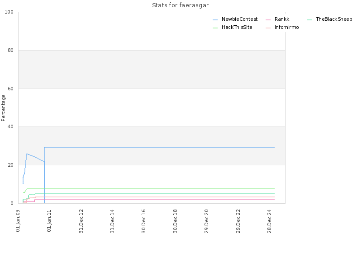Viewport: 362px width, 271px height.
Task: Click the TheBlackSheep teal legend swatch
Action: pos(310,20)
